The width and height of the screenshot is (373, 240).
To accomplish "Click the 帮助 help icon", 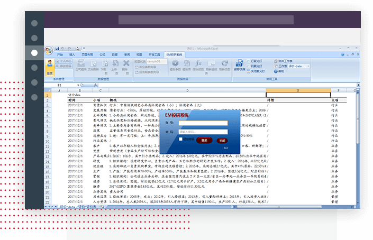I will (275, 71).
